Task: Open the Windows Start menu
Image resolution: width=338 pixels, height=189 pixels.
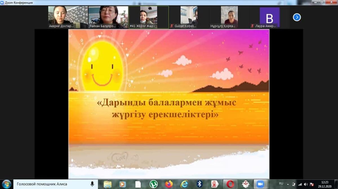Action: 6,184
